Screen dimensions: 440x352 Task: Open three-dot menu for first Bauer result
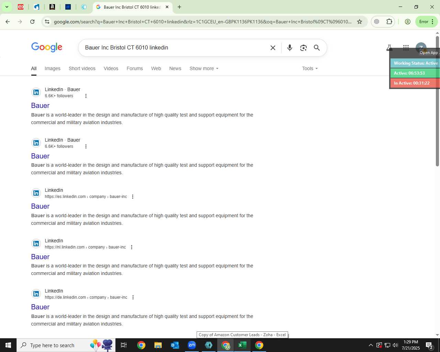coord(86,96)
